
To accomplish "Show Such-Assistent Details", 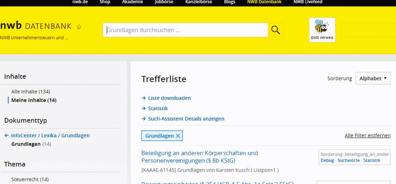I will 186,119.
